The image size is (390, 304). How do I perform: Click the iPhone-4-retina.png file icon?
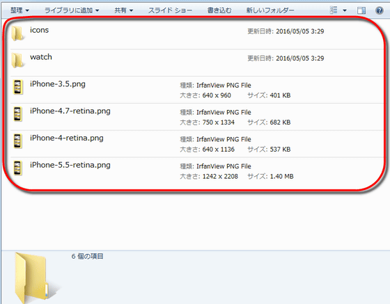[x=17, y=141]
